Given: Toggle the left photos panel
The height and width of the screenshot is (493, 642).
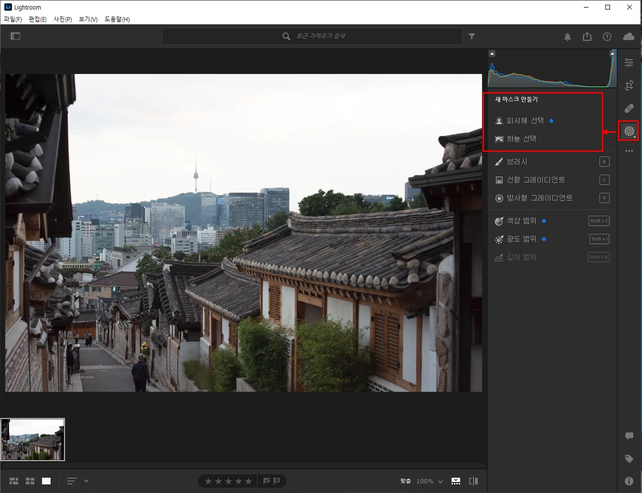Looking at the screenshot, I should click(16, 36).
